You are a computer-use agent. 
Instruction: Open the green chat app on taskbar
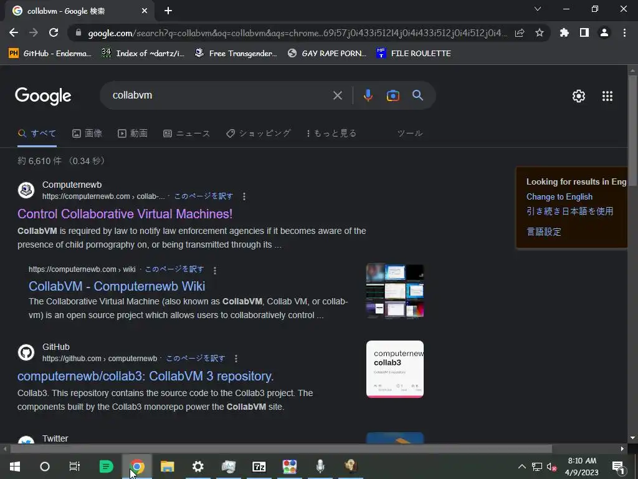(106, 467)
